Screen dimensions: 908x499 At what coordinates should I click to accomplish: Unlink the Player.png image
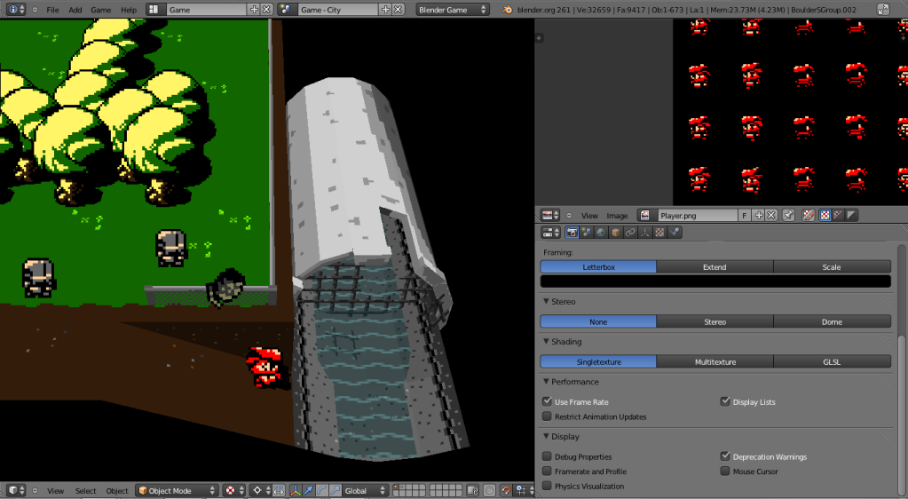771,216
